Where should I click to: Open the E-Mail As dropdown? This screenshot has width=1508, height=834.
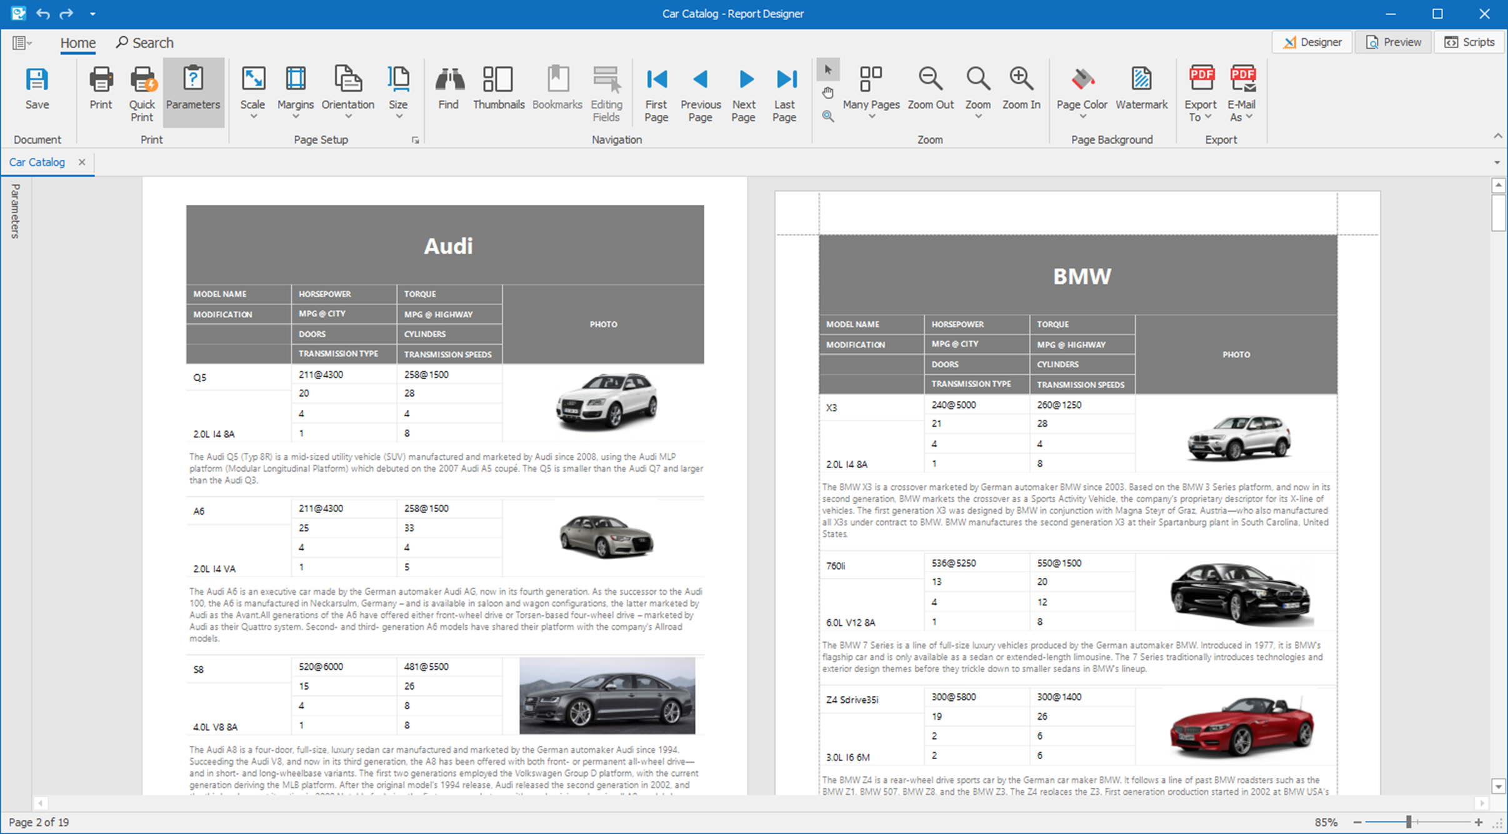tap(1242, 94)
